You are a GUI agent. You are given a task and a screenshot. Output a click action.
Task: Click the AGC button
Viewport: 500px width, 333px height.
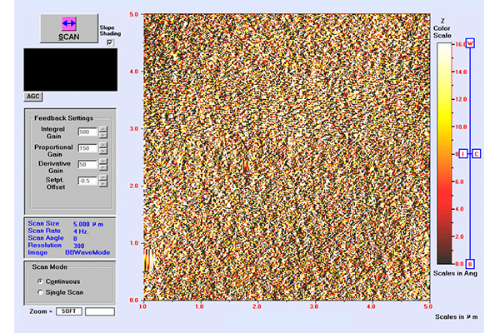coord(33,97)
